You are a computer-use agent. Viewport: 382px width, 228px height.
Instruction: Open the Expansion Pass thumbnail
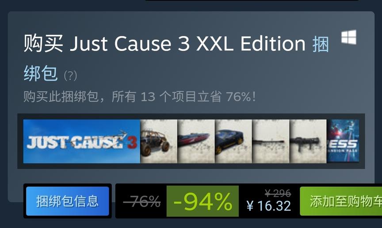[x=343, y=141]
